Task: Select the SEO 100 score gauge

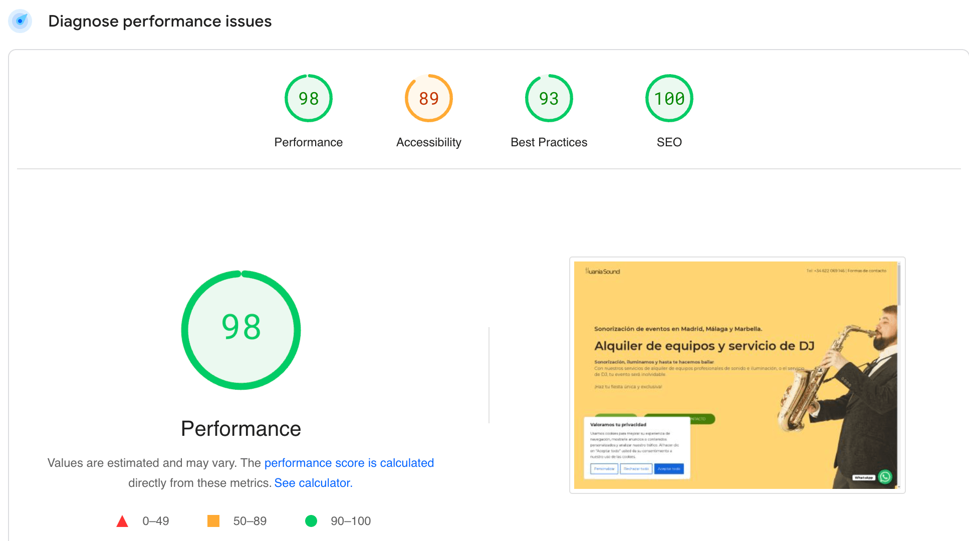Action: tap(669, 98)
